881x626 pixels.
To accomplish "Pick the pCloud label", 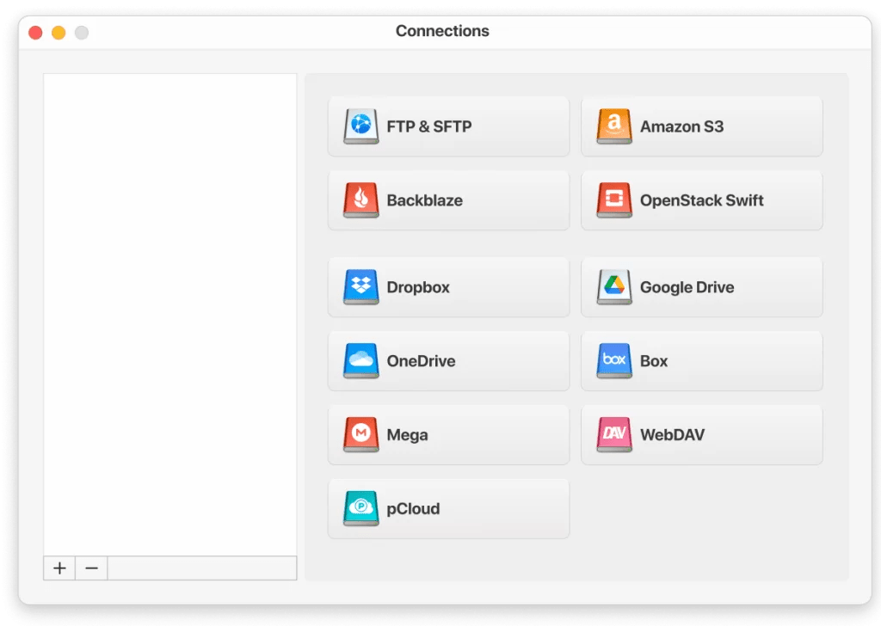I will coord(413,509).
